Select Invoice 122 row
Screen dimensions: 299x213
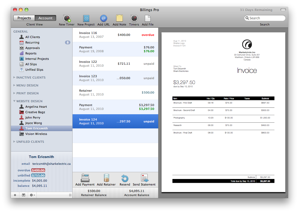pyautogui.click(x=115, y=64)
